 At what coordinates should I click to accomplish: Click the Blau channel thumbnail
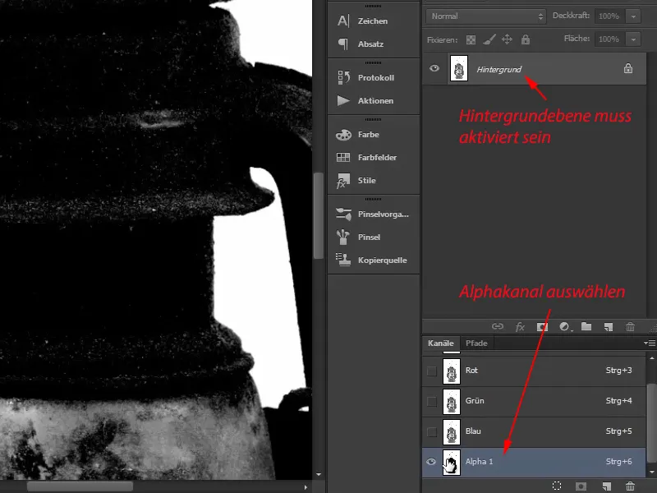tap(452, 432)
